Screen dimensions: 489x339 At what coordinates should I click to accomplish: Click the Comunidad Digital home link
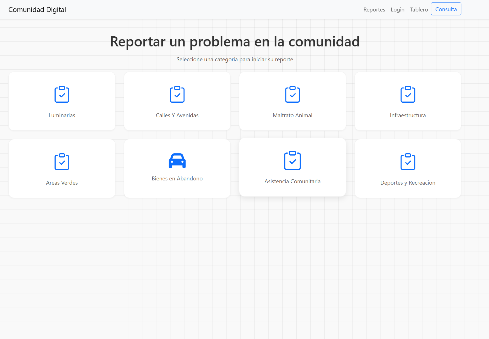[x=37, y=10]
